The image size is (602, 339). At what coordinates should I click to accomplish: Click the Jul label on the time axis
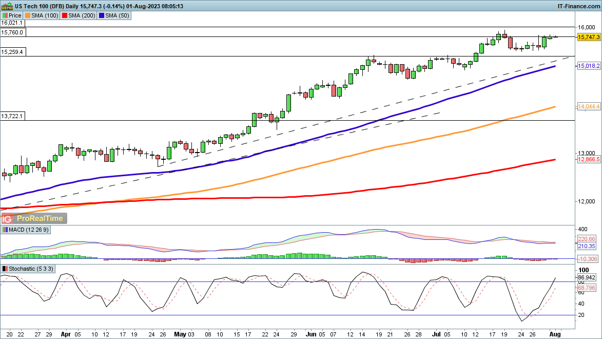click(437, 334)
